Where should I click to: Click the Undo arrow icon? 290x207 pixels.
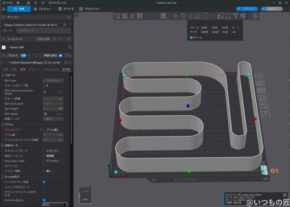coord(35,3)
